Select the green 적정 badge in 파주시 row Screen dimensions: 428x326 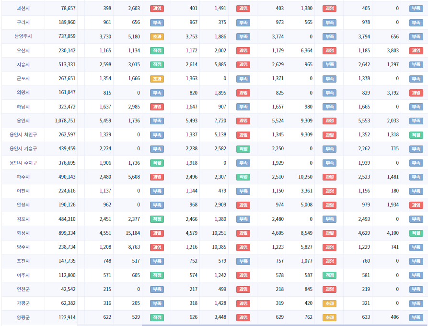click(x=243, y=177)
